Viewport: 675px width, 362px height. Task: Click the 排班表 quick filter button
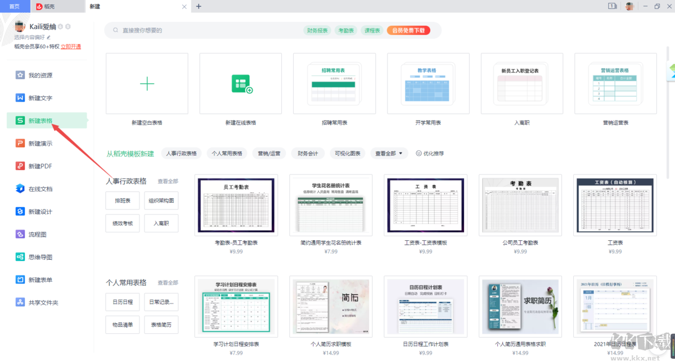[x=122, y=200]
